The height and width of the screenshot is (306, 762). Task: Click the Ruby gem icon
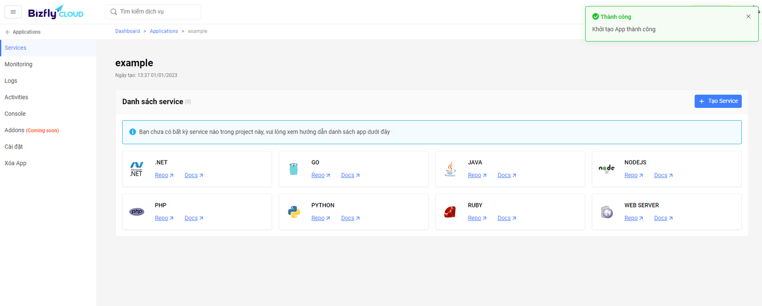click(x=450, y=212)
